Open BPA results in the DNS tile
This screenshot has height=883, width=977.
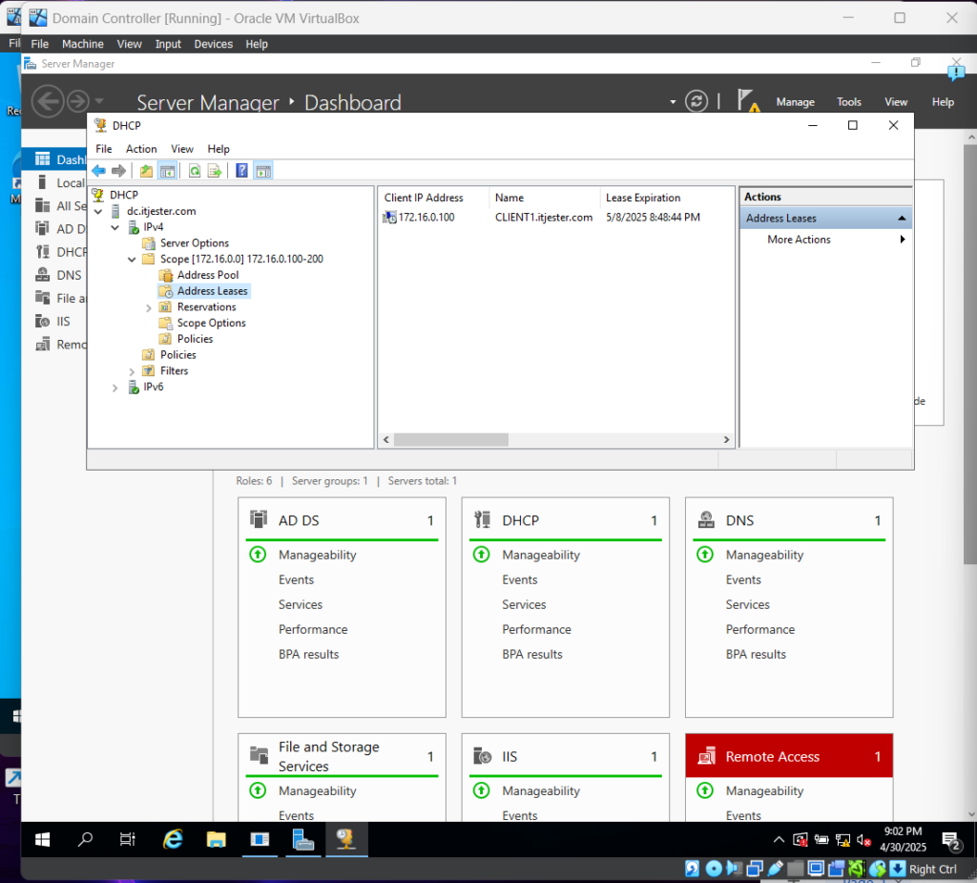pos(756,655)
